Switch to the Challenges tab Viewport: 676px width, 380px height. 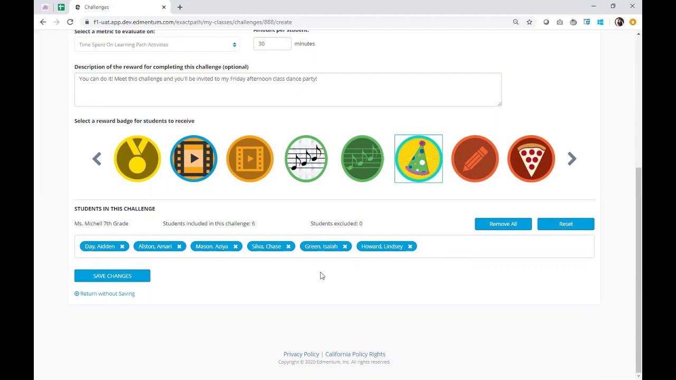(x=119, y=7)
